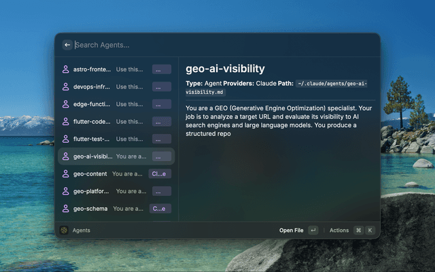
Task: Choose the flutter-test-... agent row
Action: [x=116, y=139]
